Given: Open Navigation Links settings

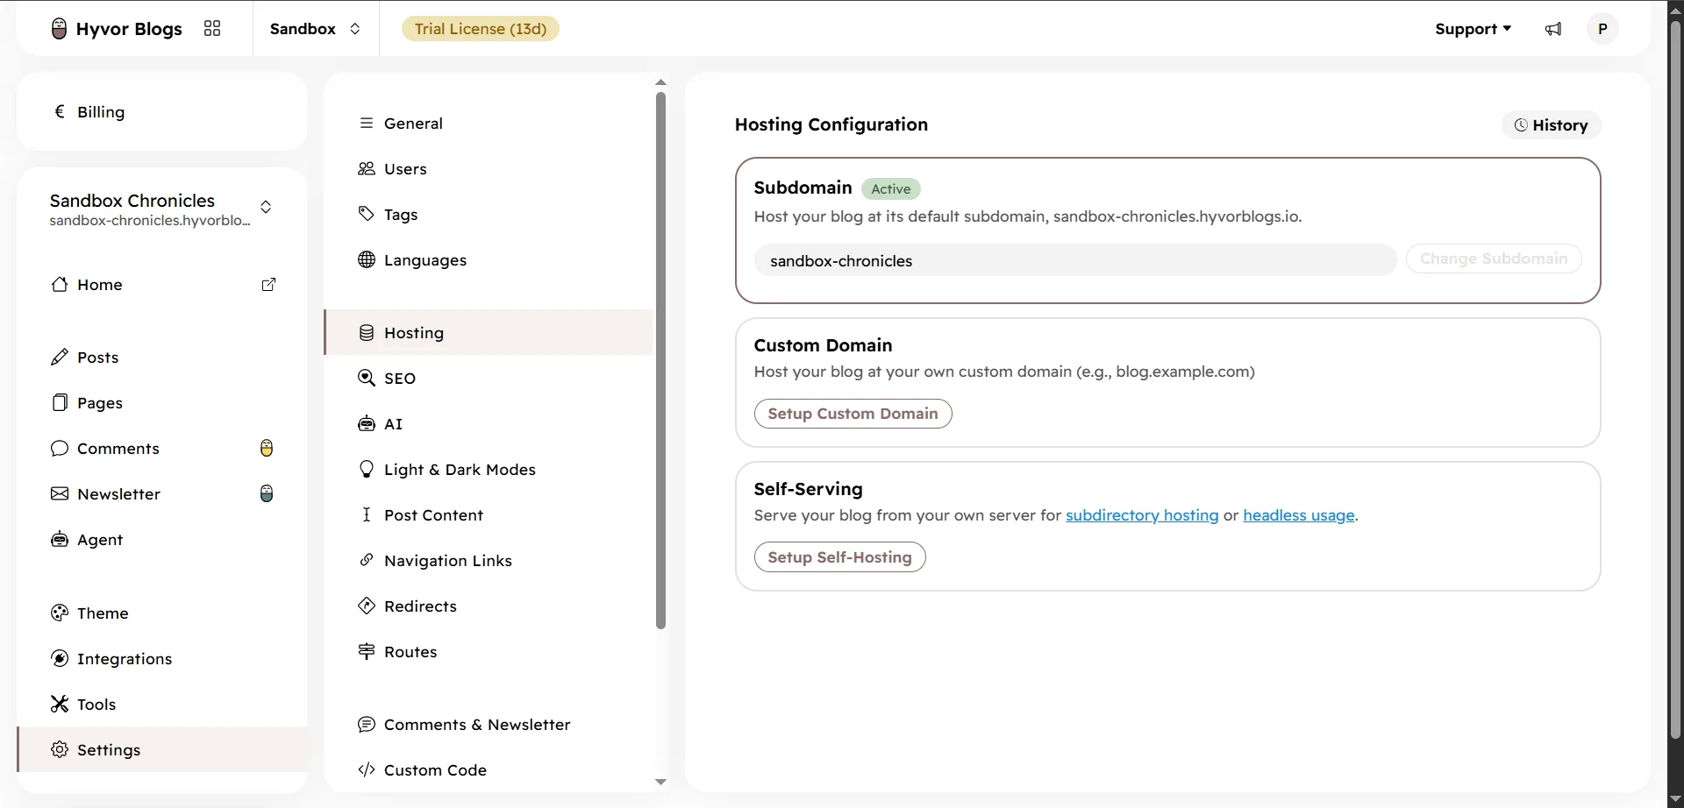Looking at the screenshot, I should [x=489, y=561].
